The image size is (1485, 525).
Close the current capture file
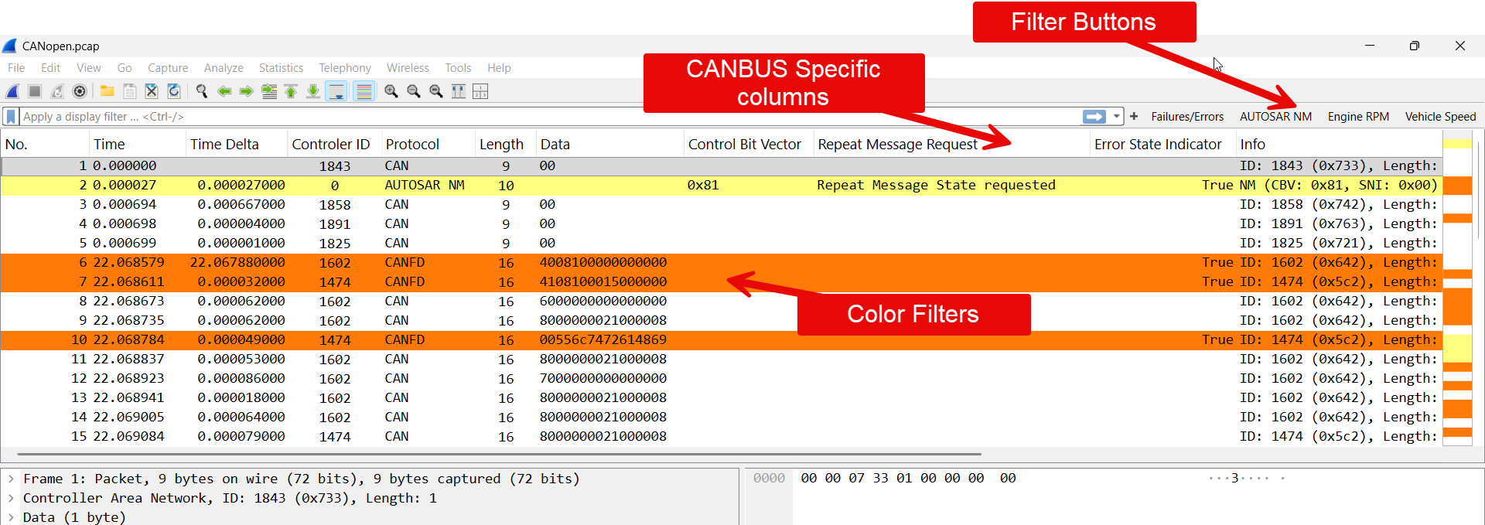tap(152, 91)
